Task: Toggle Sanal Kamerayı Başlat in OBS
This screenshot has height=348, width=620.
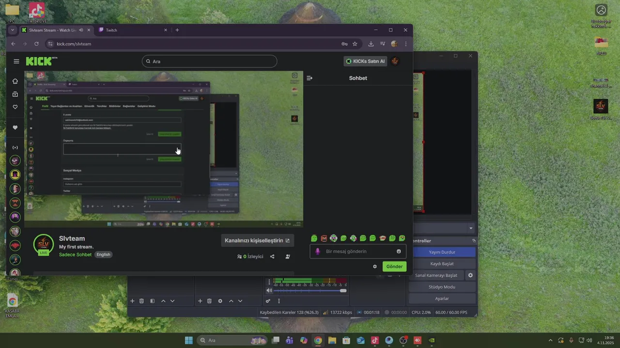Action: [x=436, y=275]
